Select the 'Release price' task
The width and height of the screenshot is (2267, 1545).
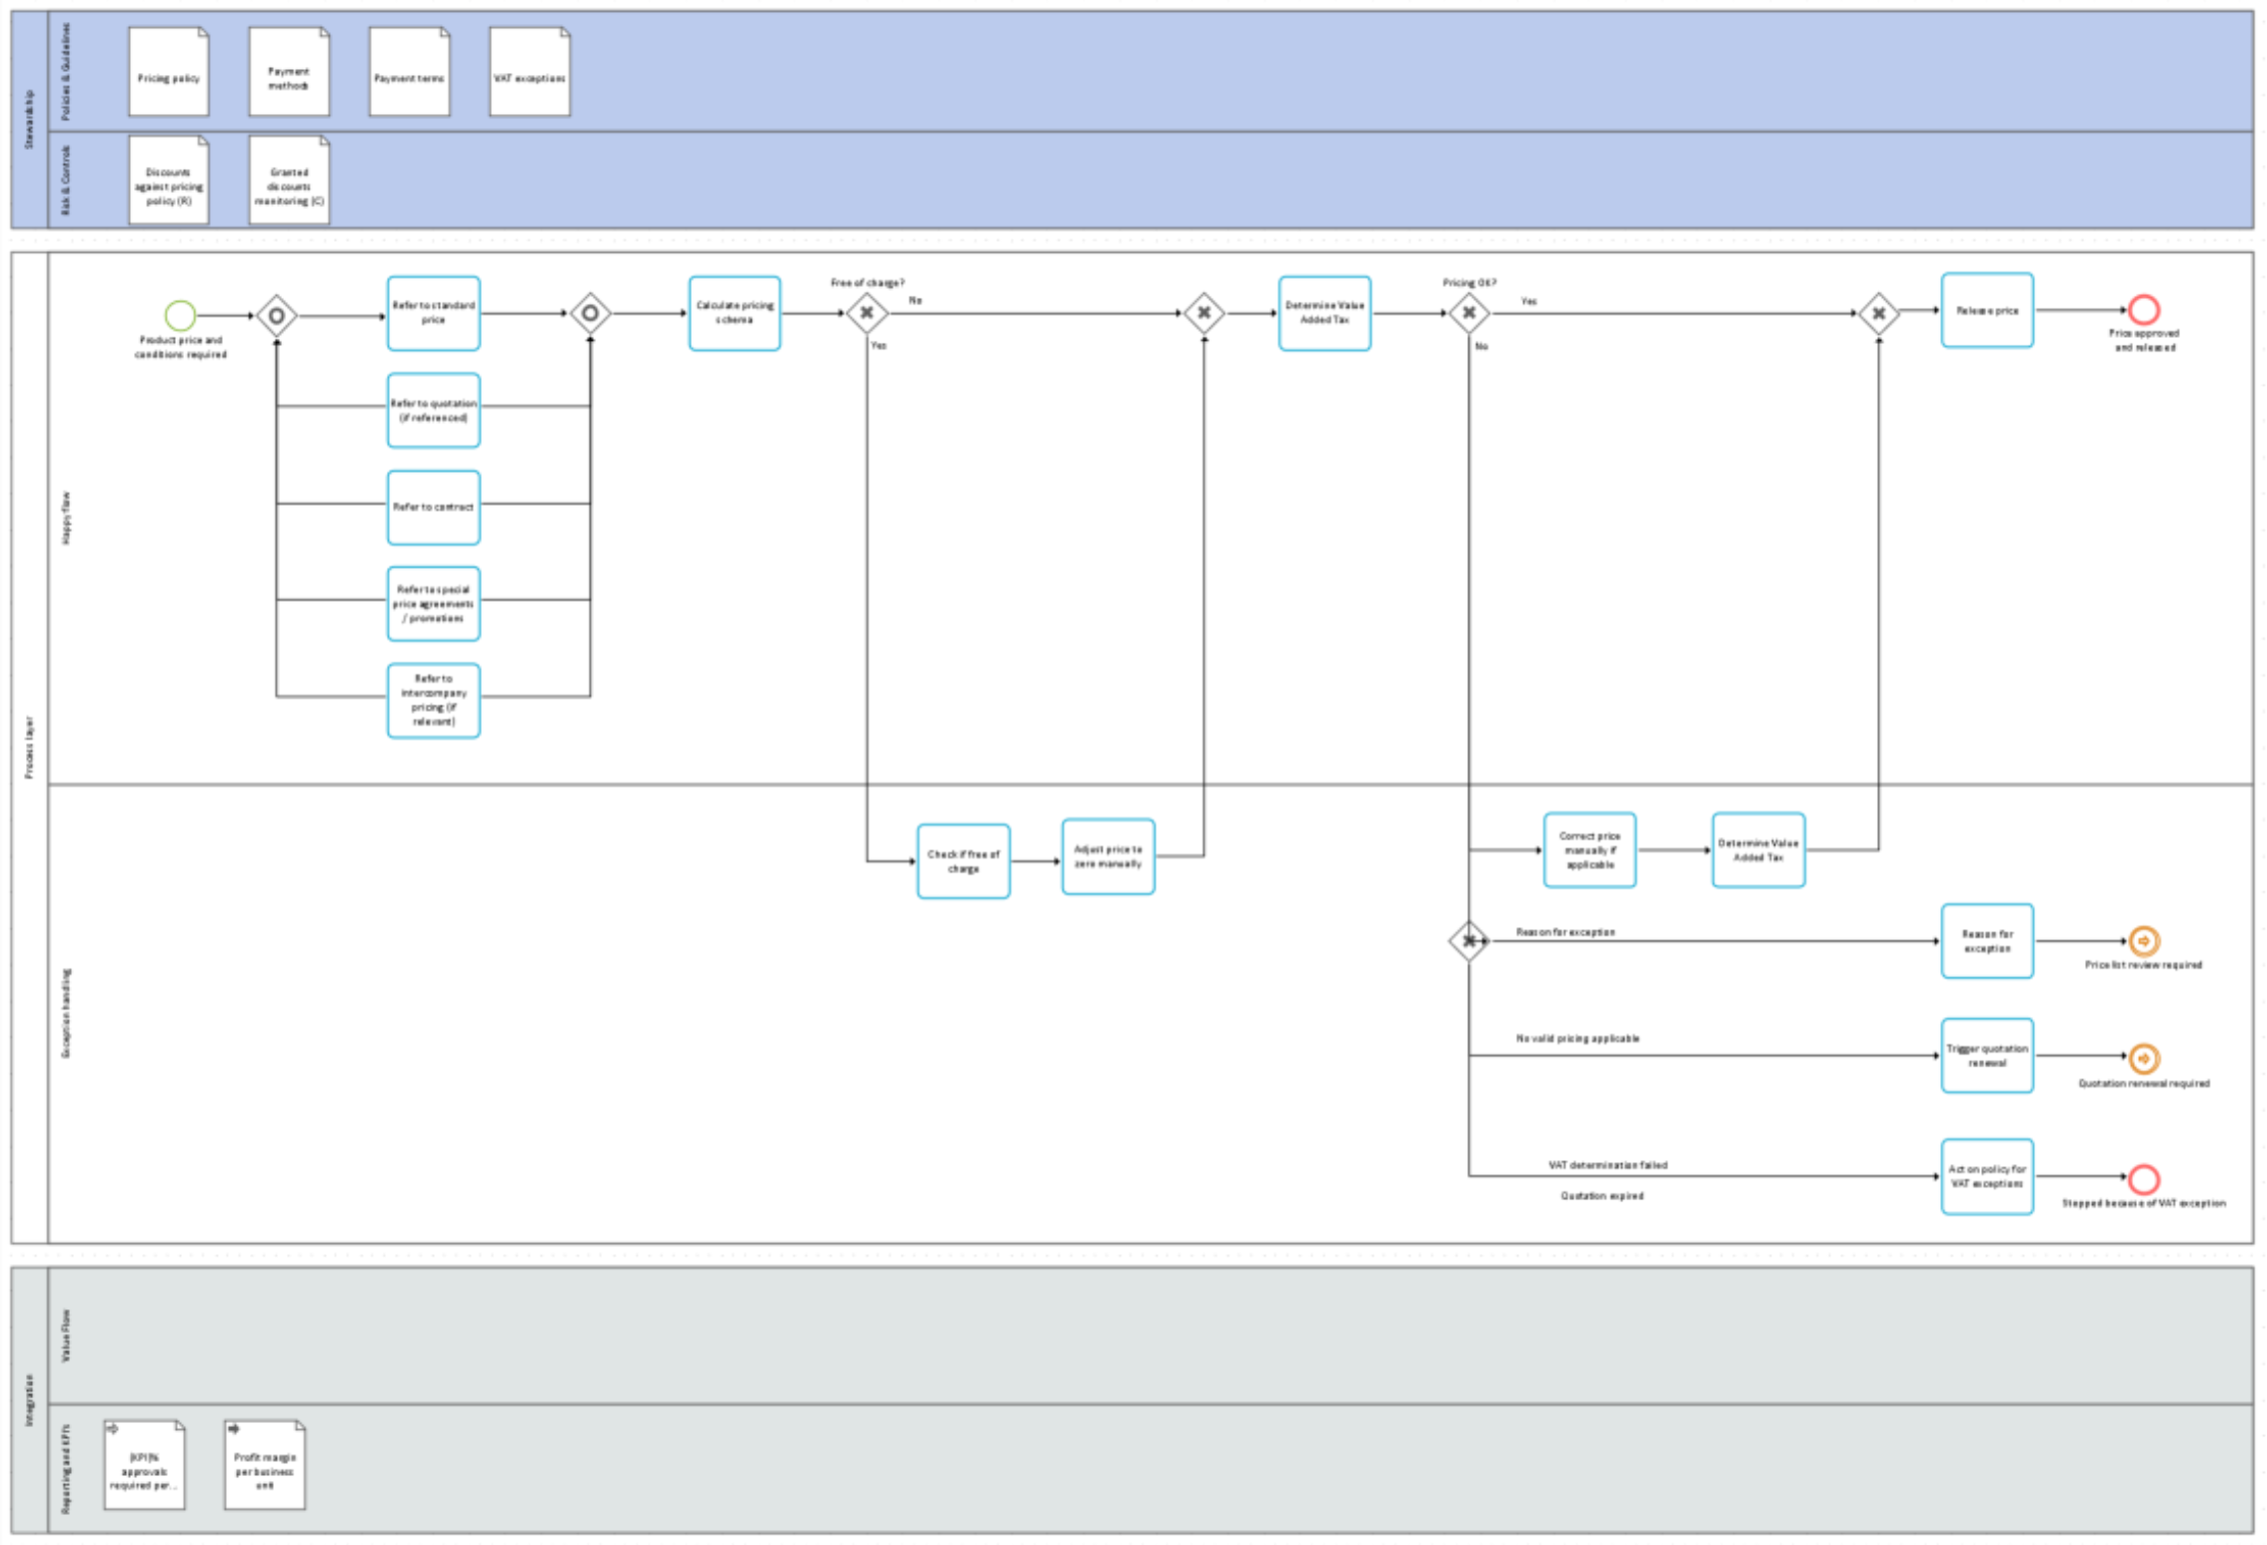click(1988, 311)
